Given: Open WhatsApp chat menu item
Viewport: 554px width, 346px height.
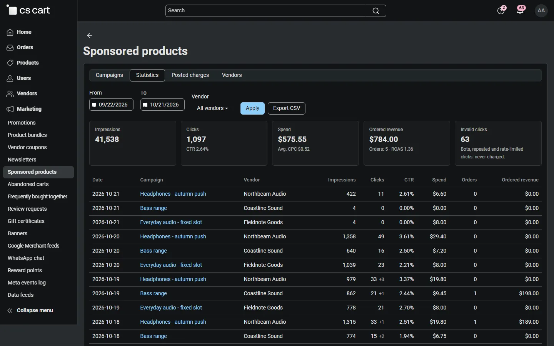Looking at the screenshot, I should click(26, 258).
